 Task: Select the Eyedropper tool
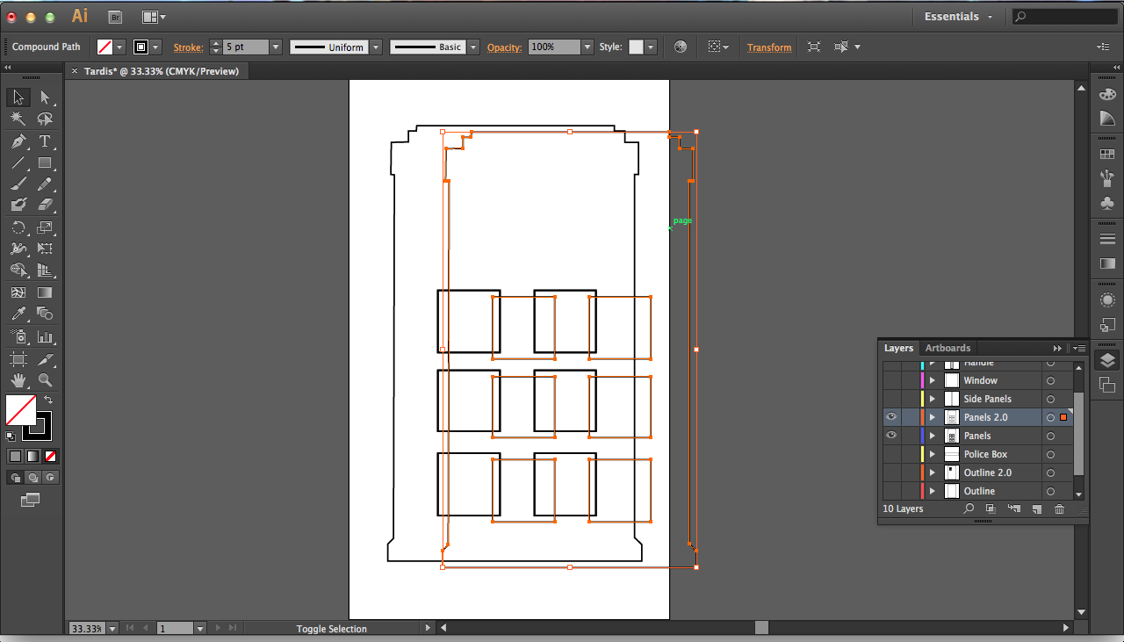click(x=18, y=314)
